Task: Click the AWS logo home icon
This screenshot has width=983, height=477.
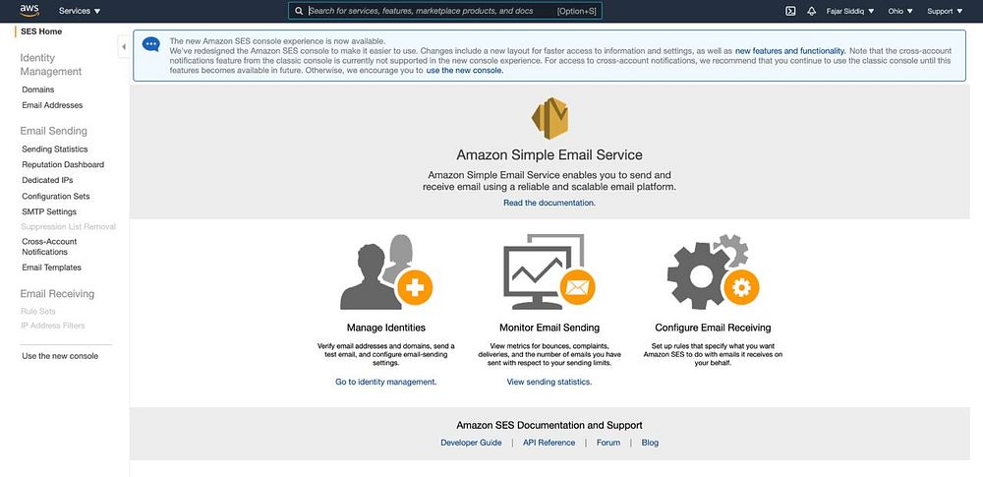Action: 29,10
